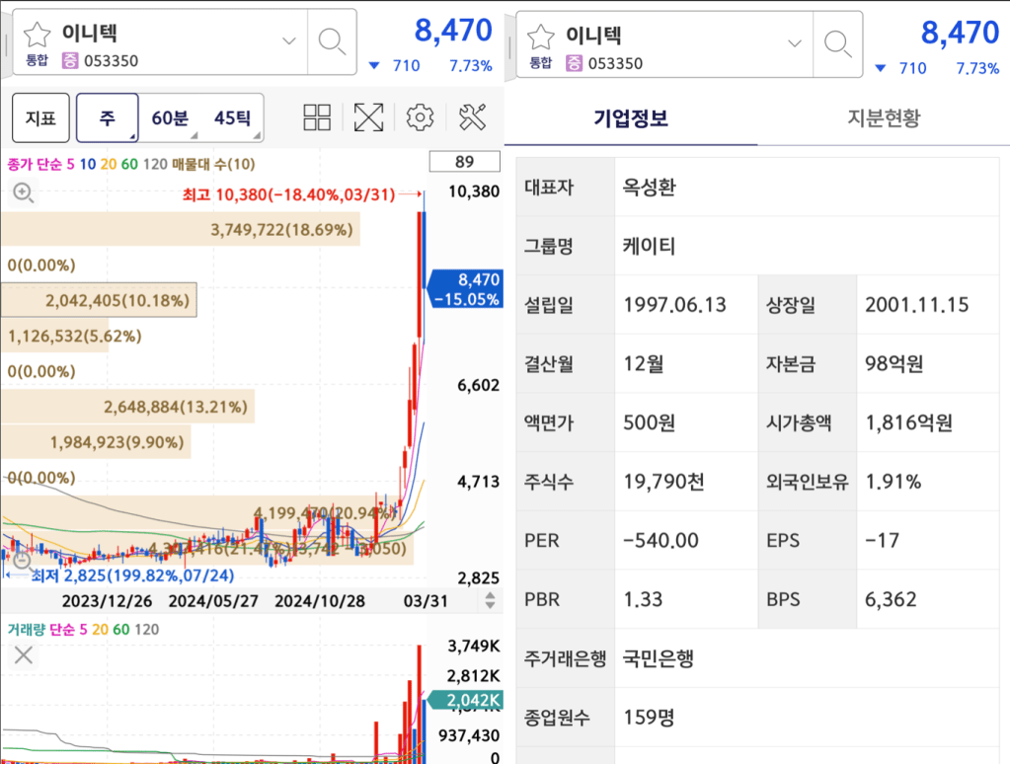Click the right panel price 8,470
1010x764 pixels.
click(x=960, y=33)
